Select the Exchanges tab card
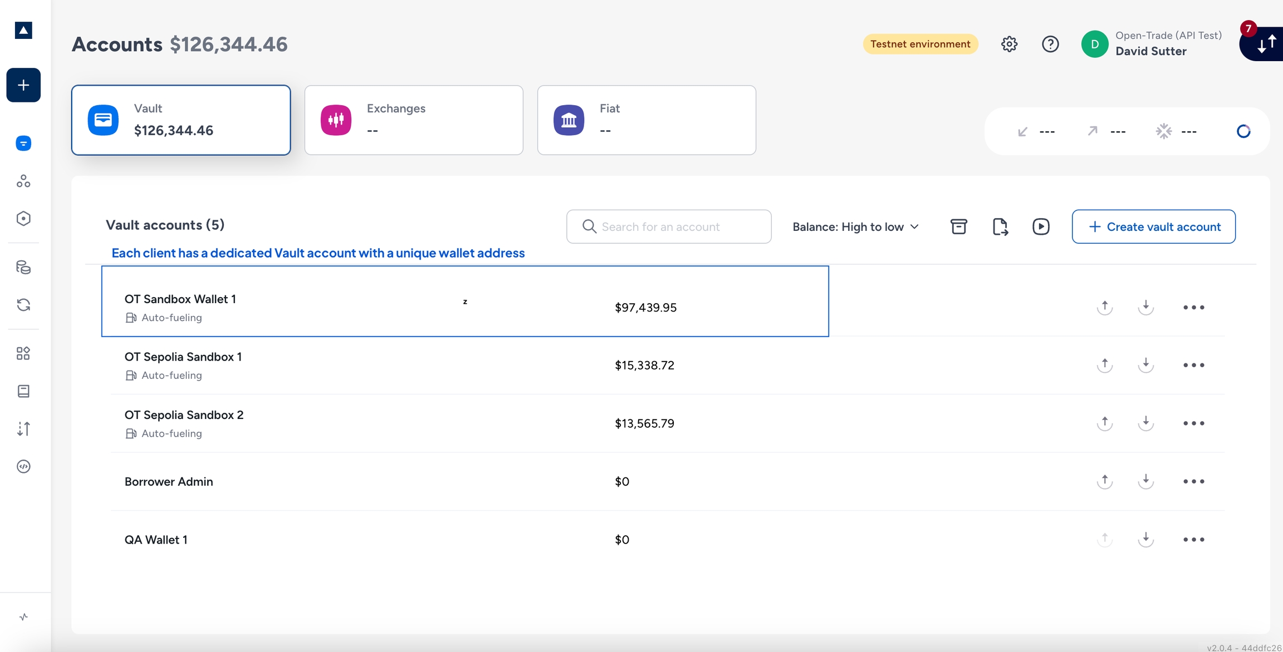Image resolution: width=1283 pixels, height=652 pixels. [x=414, y=120]
